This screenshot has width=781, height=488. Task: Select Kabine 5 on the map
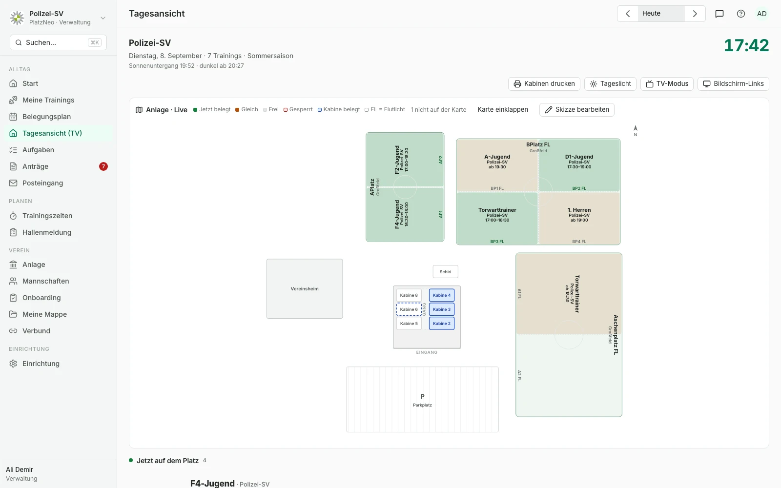click(409, 324)
